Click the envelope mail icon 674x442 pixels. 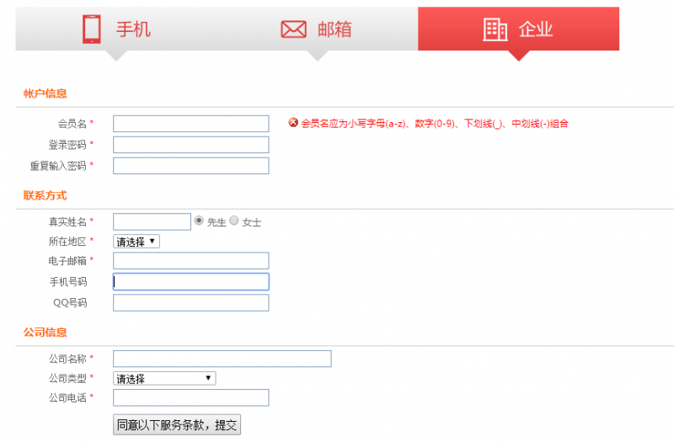(293, 29)
